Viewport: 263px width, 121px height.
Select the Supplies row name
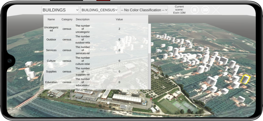[51, 71]
